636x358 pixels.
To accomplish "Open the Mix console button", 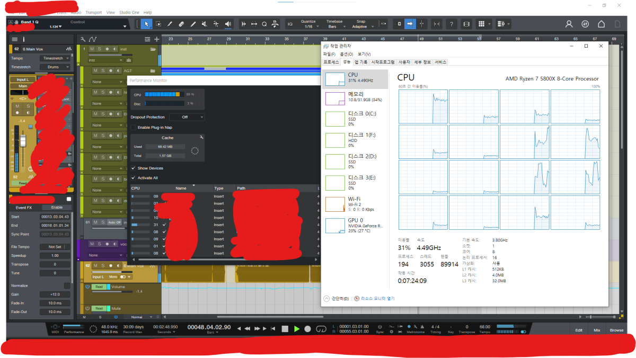I will tap(597, 330).
